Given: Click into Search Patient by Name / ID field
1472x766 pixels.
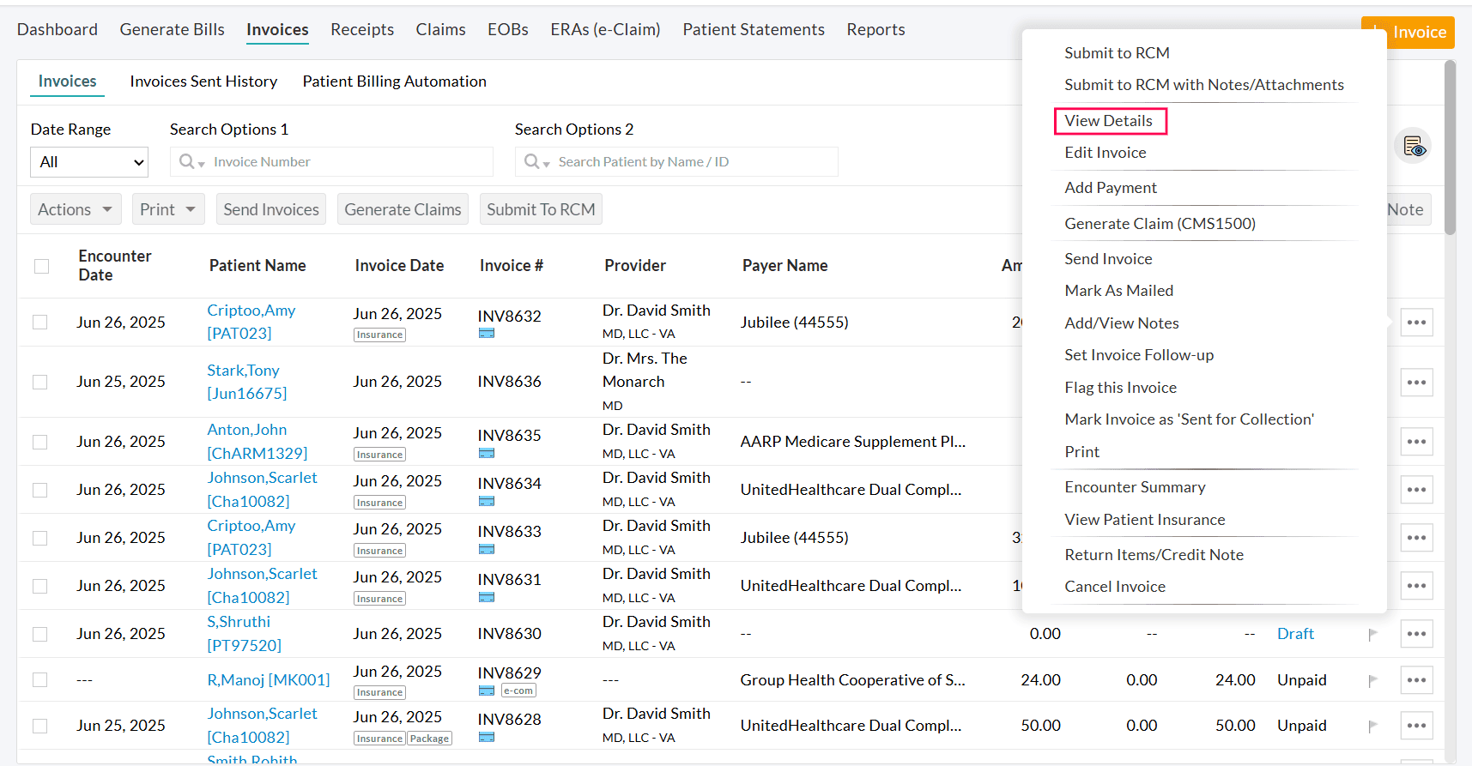Looking at the screenshot, I should point(676,162).
